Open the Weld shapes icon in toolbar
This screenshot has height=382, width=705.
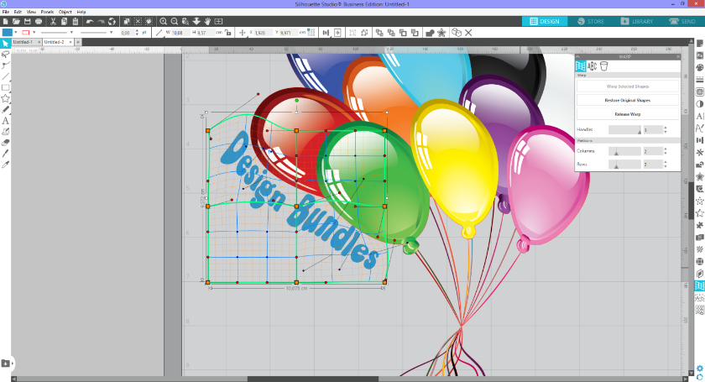click(430, 33)
